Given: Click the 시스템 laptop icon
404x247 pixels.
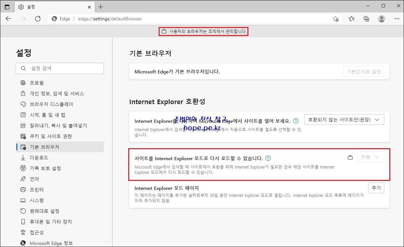Looking at the screenshot, I should tap(23, 200).
